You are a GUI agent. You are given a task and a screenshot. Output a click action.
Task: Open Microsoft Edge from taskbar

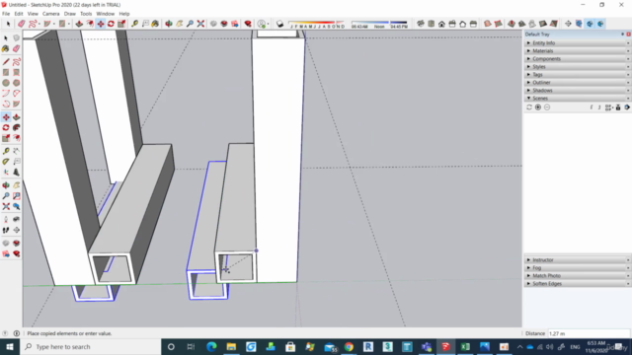pyautogui.click(x=211, y=346)
